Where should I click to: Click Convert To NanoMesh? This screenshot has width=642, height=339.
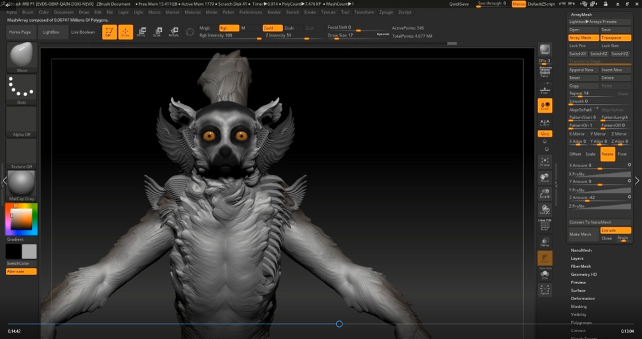[x=600, y=222]
